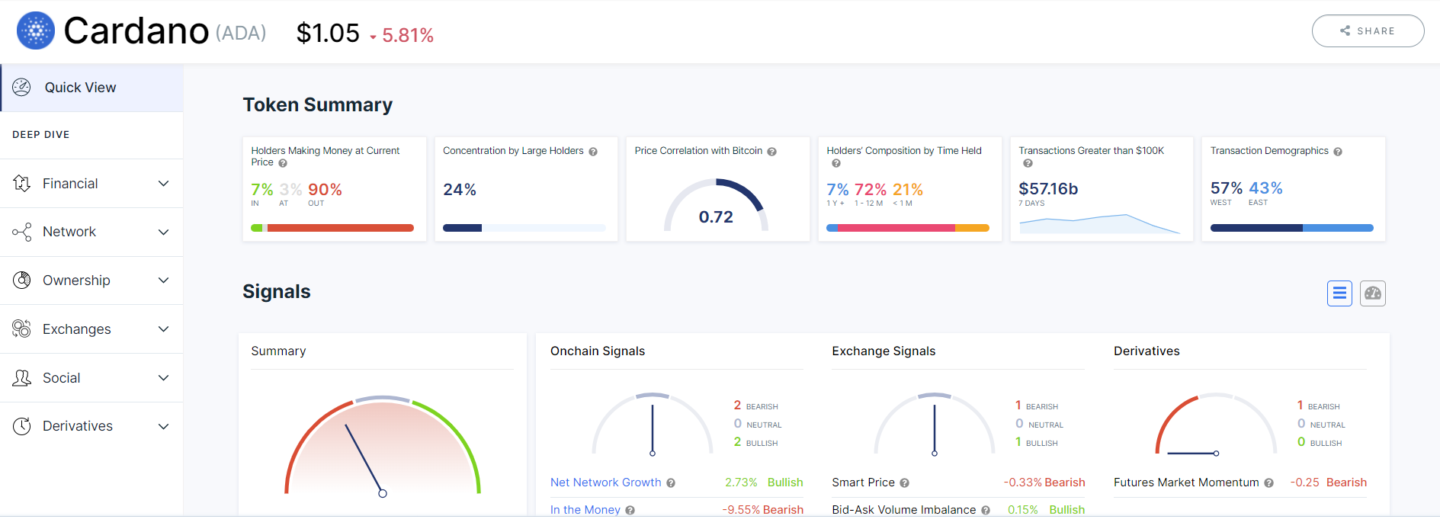Click the Summary signal gauge
This screenshot has height=529, width=1440.
[x=383, y=445]
